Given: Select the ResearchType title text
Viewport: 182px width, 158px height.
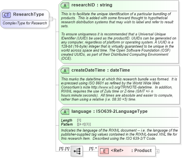Looking at the screenshot, I should [x=28, y=14].
